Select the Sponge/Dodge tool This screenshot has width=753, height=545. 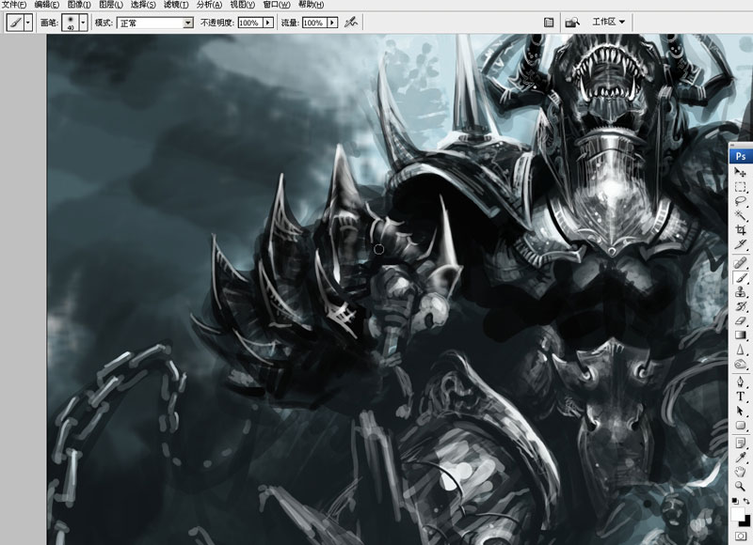click(740, 365)
